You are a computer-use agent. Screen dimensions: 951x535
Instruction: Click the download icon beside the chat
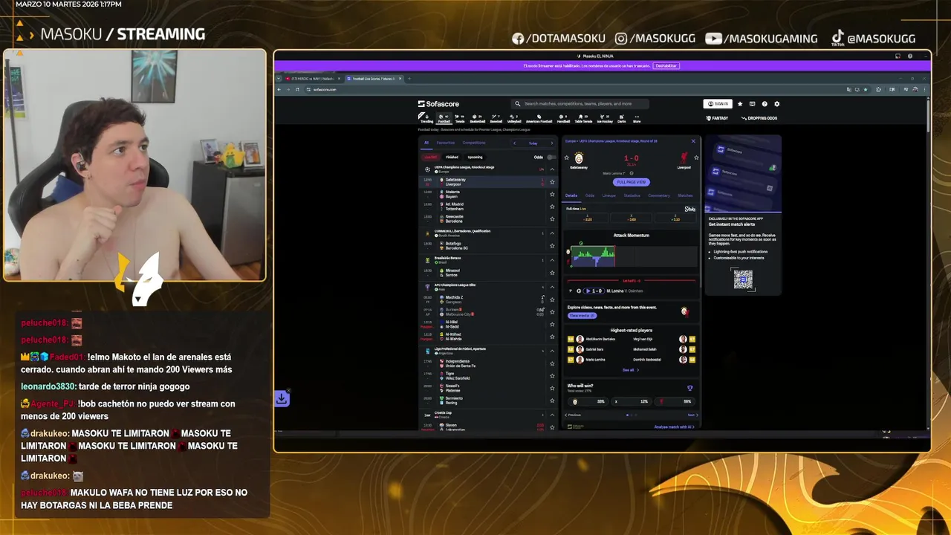pos(282,398)
